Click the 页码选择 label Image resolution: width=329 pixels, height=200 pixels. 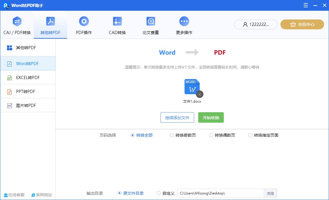108,135
